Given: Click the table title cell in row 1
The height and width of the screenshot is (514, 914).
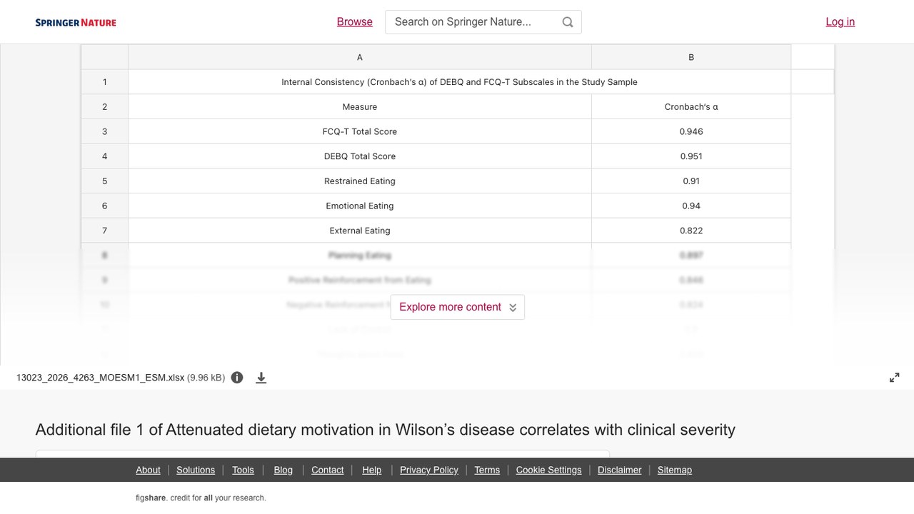Looking at the screenshot, I should 459,82.
